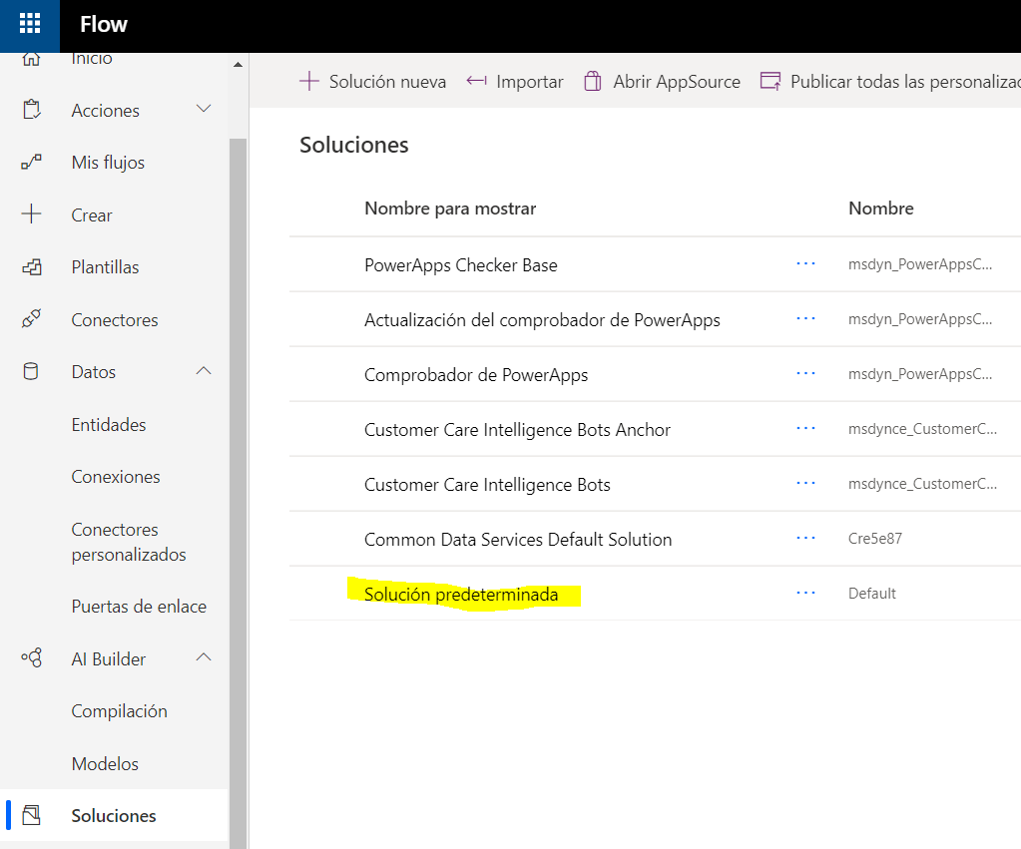Select the Conectores connector icon

[x=32, y=319]
